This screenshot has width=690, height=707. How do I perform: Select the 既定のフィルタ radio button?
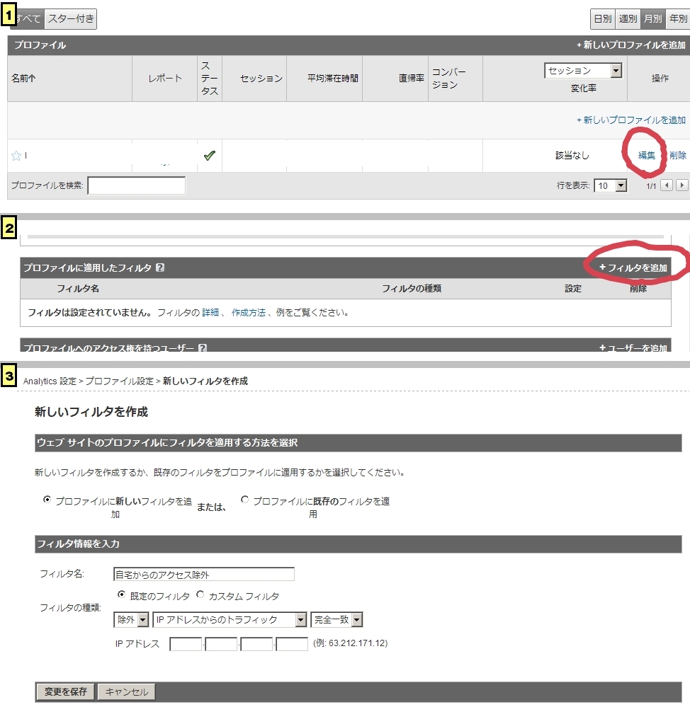(122, 595)
